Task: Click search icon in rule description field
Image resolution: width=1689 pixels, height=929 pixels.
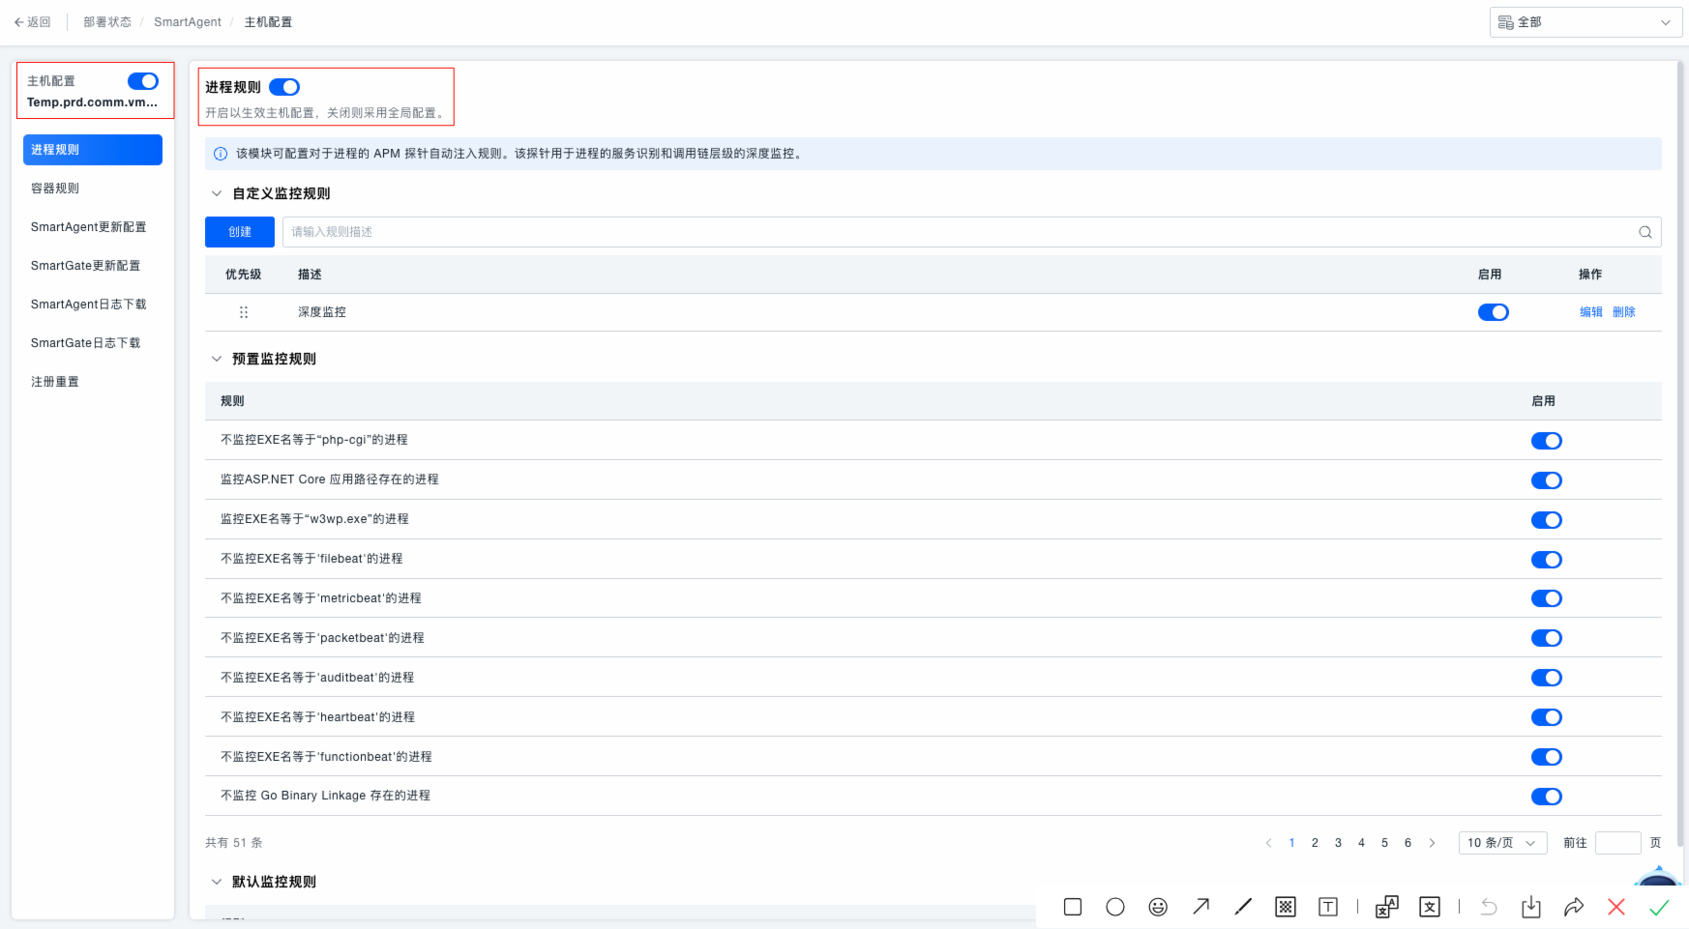Action: point(1645,232)
